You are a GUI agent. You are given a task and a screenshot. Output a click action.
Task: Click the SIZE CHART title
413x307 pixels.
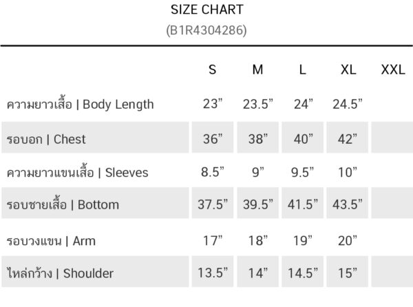click(x=207, y=10)
